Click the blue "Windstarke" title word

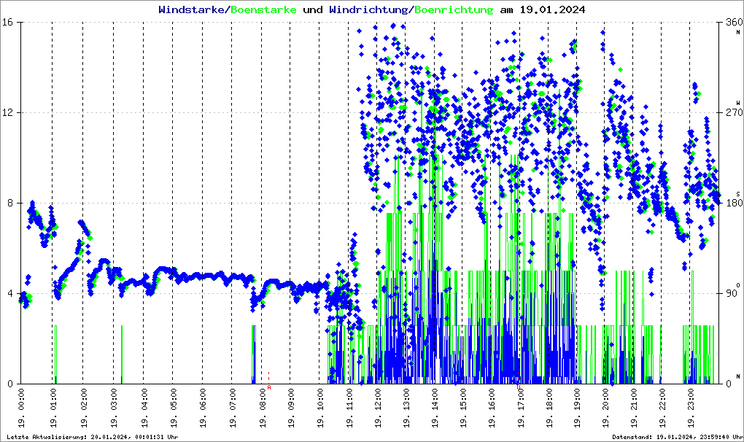[191, 9]
